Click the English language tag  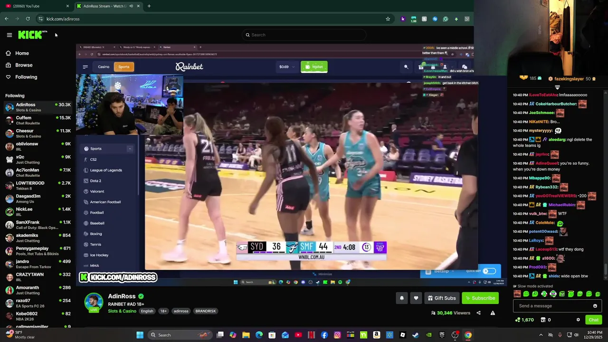pyautogui.click(x=147, y=311)
